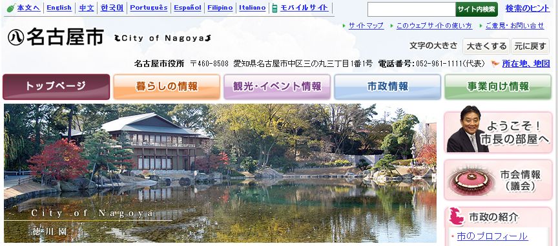Reset text size with 元に戻す
The image size is (558, 246).
530,46
